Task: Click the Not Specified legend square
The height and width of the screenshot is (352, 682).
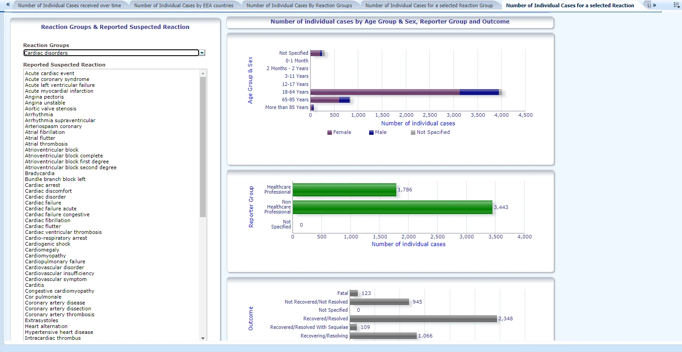Action: point(413,133)
